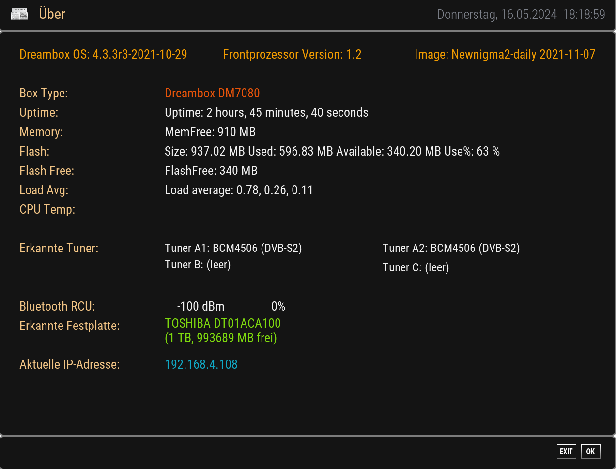Click the Tuner C (leer) entry
Viewport: 616px width, 469px height.
416,267
